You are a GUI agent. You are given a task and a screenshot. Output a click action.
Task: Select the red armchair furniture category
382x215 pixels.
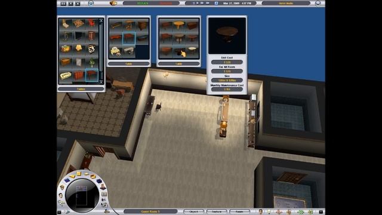[92, 24]
